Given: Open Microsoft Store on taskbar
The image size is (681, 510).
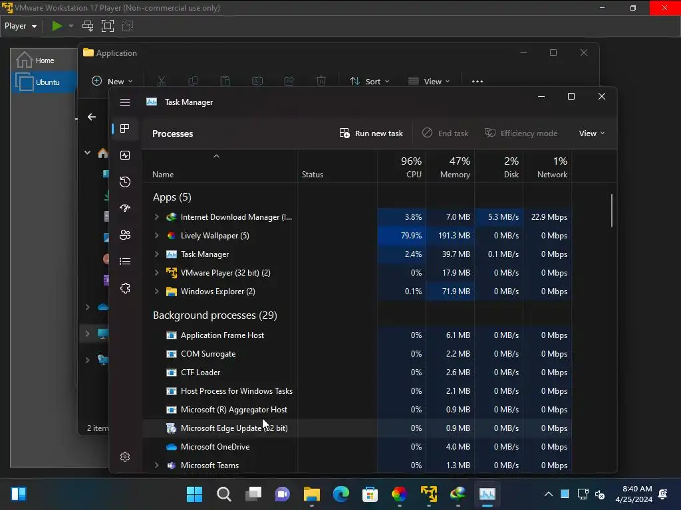Looking at the screenshot, I should (x=370, y=493).
